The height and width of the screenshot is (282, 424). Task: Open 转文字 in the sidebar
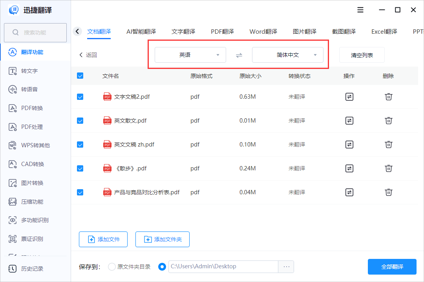click(x=35, y=71)
